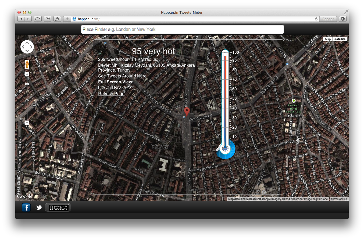
Task: Click the Share button in Safari toolbar
Action: [48, 19]
